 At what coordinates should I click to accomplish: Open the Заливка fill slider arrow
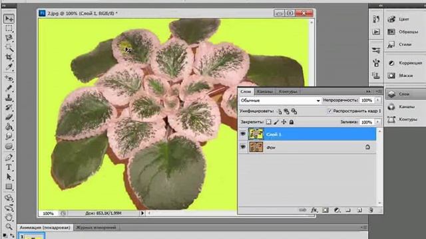377,122
